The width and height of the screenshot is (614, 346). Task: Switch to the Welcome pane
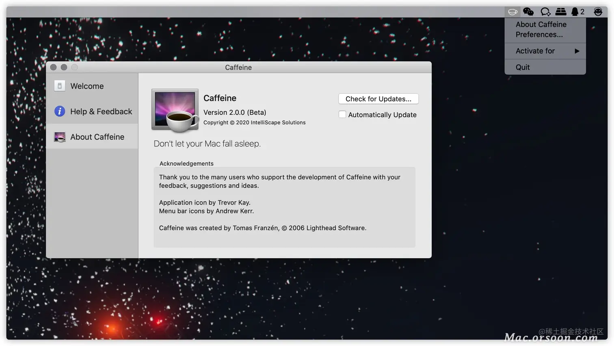coord(92,86)
